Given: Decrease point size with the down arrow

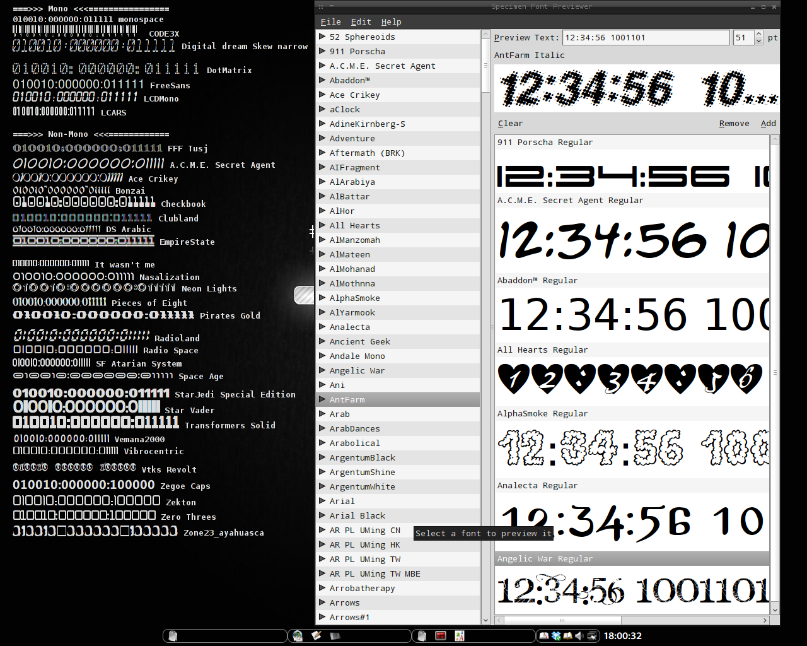Looking at the screenshot, I should tap(758, 42).
